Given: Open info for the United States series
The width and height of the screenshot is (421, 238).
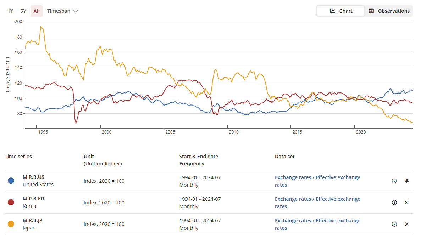Looking at the screenshot, I should tap(394, 181).
